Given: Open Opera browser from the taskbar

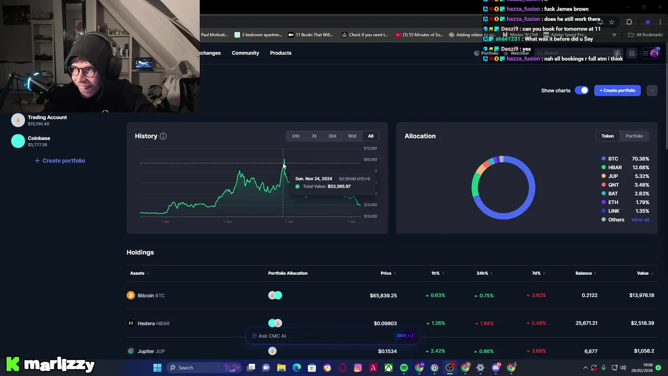Looking at the screenshot, I should pos(342,368).
